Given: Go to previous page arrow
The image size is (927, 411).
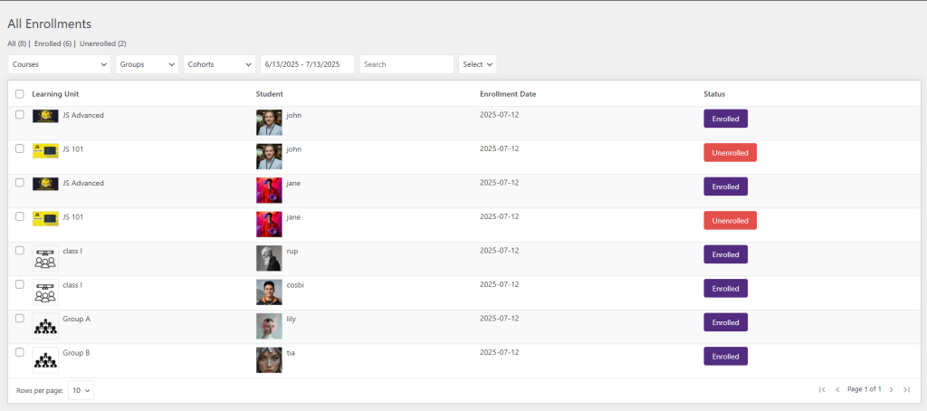Looking at the screenshot, I should pyautogui.click(x=837, y=389).
